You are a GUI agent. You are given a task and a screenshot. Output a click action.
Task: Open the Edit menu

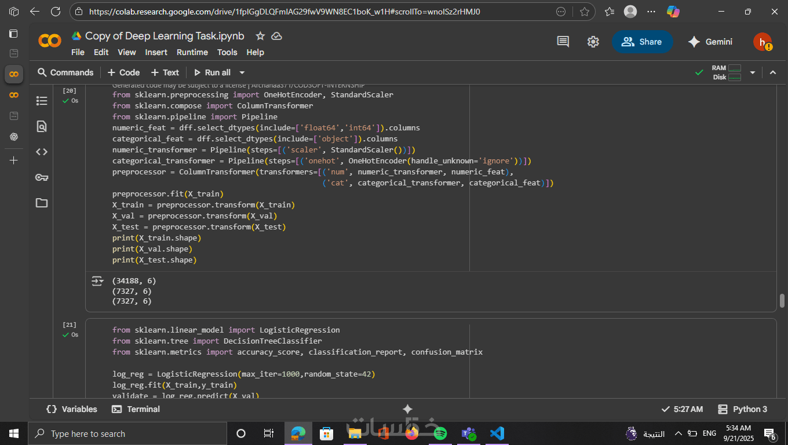(x=101, y=52)
